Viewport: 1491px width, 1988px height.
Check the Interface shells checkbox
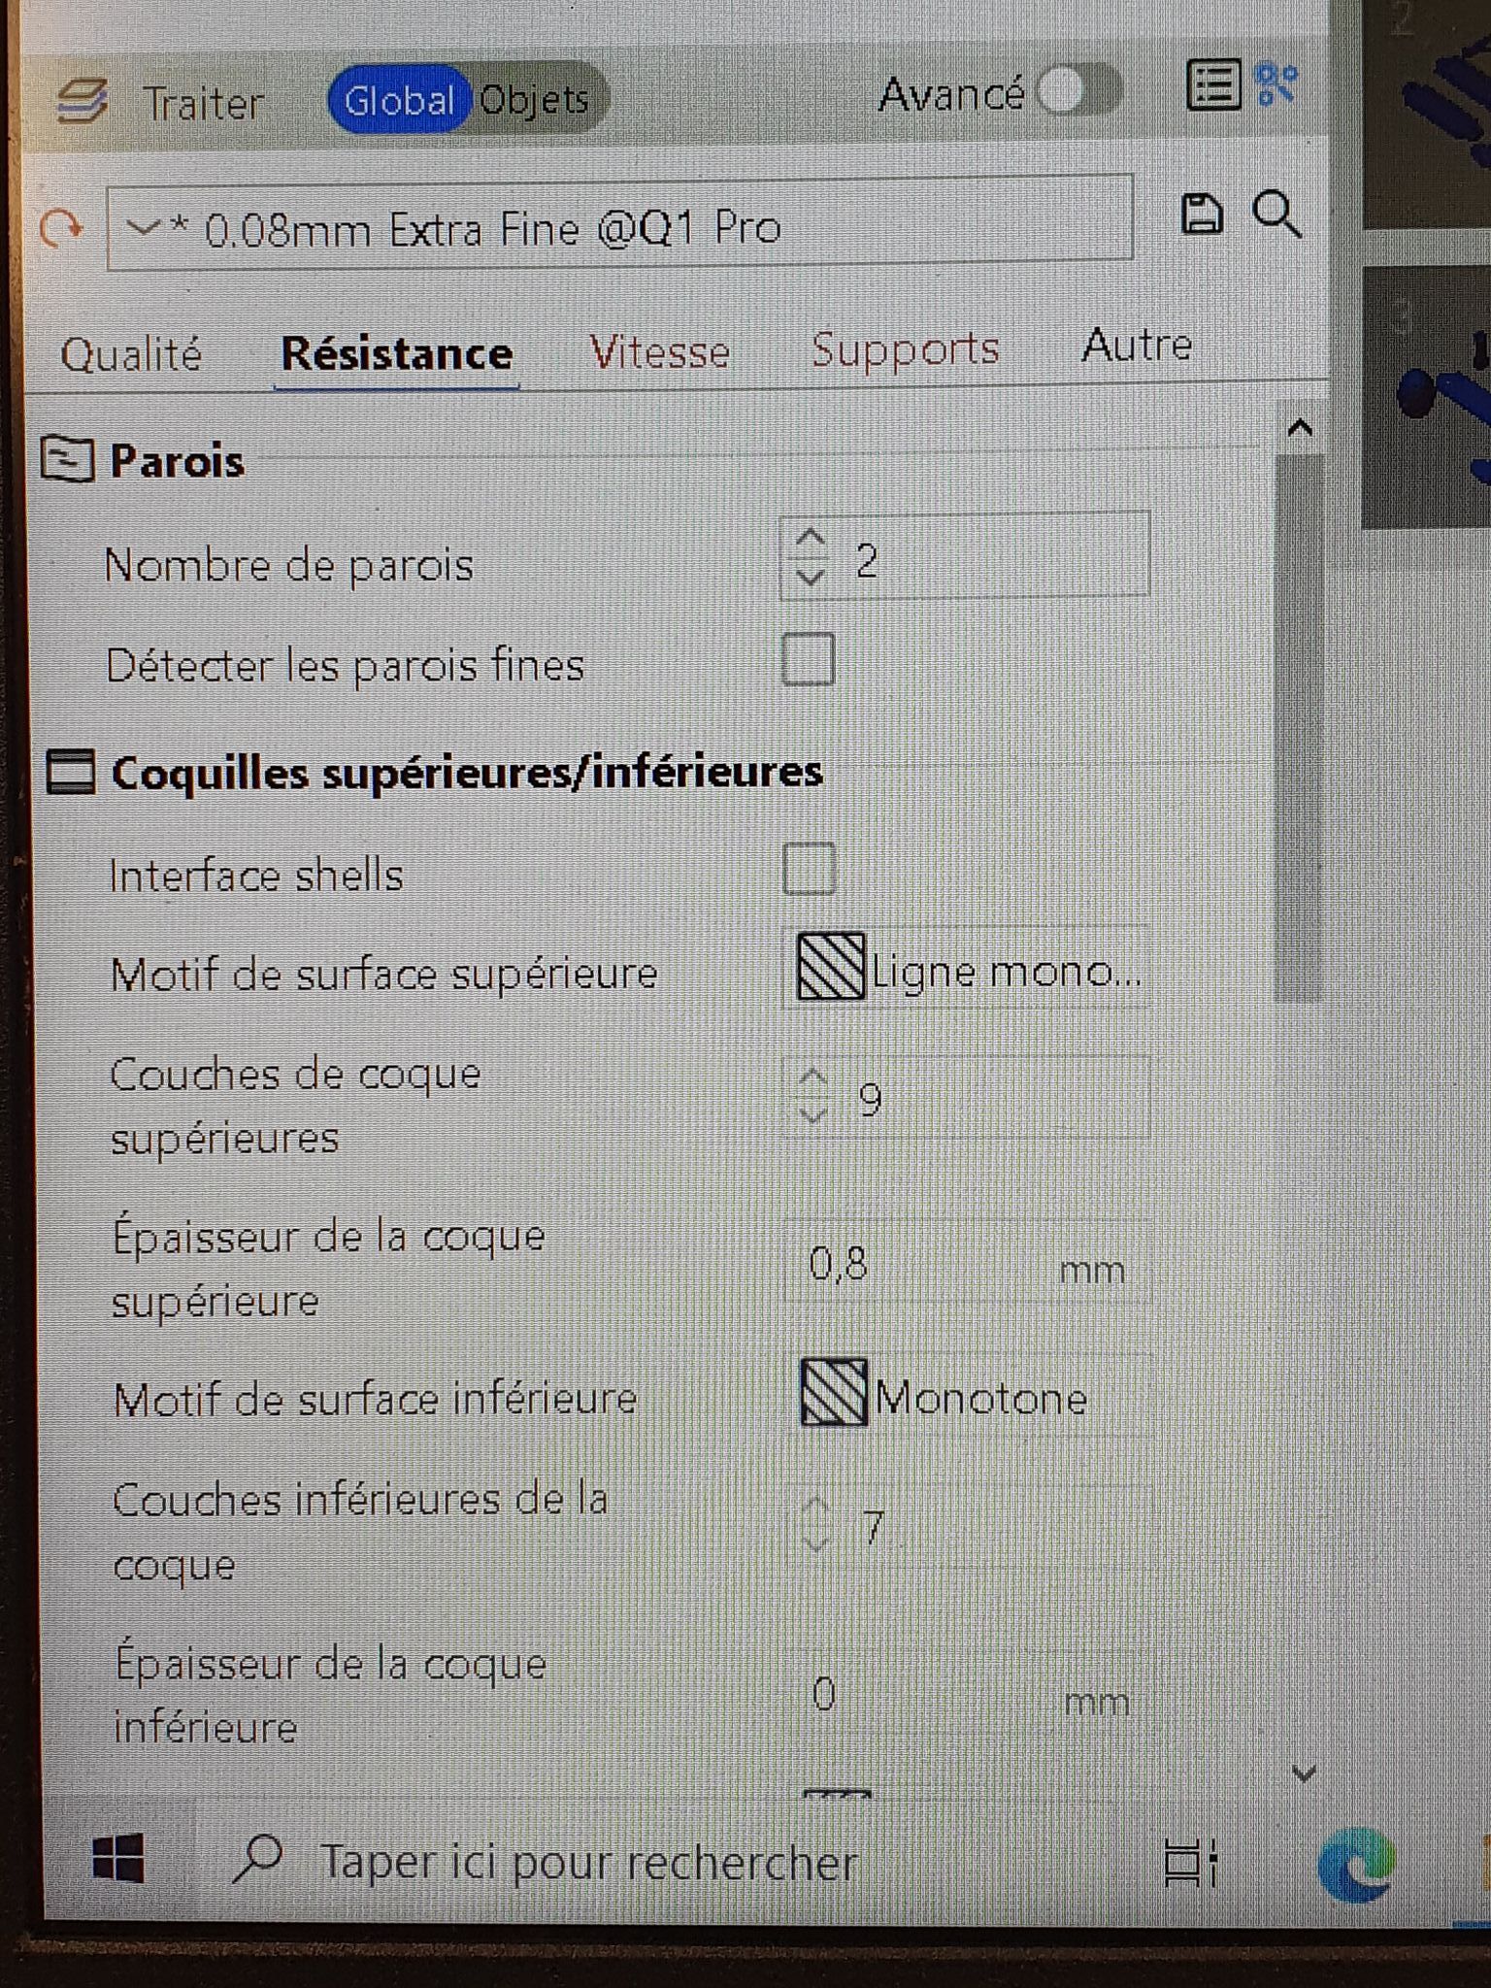[x=809, y=869]
